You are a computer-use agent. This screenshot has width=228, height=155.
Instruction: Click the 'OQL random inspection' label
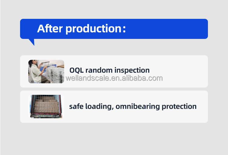(109, 70)
